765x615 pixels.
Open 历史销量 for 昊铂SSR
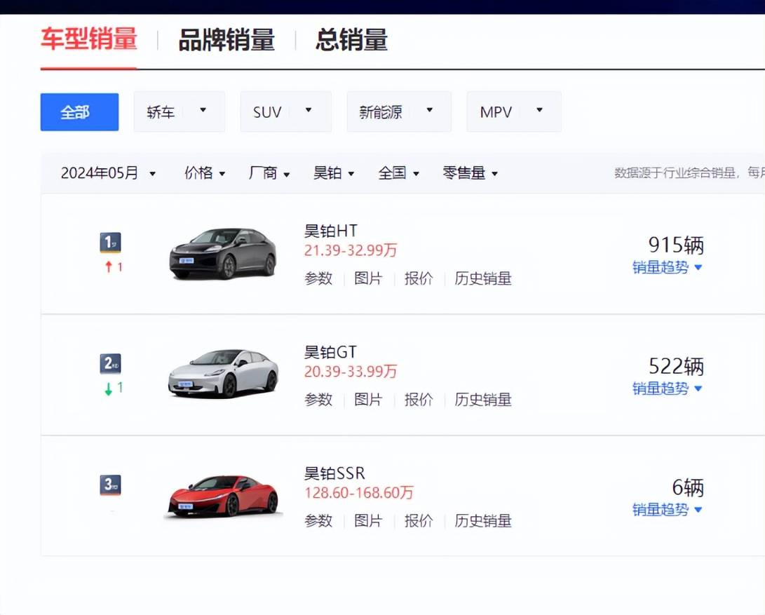pos(483,520)
